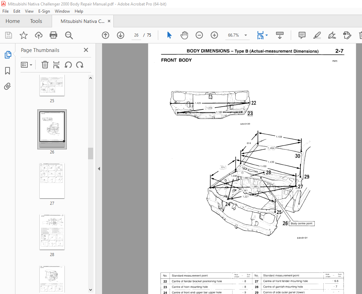The width and height of the screenshot is (362, 294).
Task: Switch to the Tools tab
Action: 36,21
